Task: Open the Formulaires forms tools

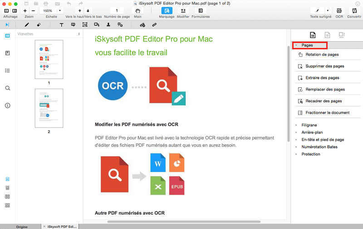Action: point(201,10)
